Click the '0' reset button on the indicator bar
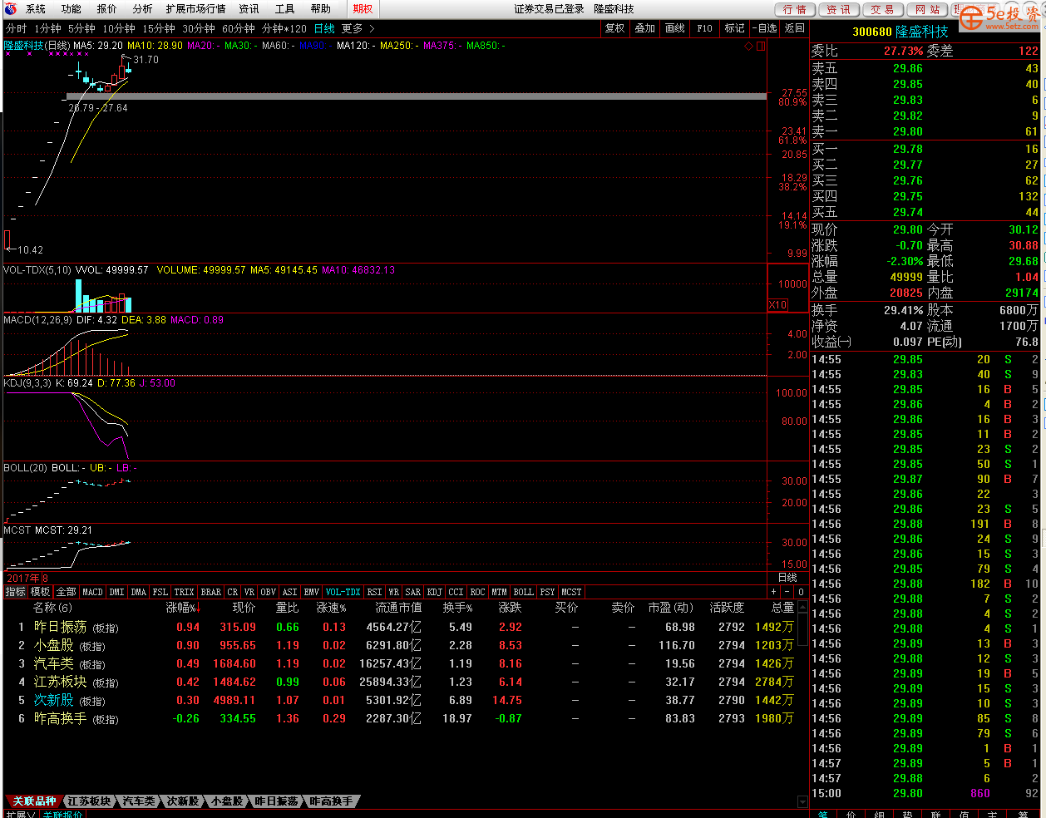1046x818 pixels. [x=801, y=592]
